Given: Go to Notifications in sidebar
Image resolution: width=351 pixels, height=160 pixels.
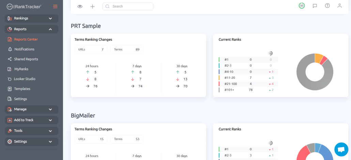Looking at the screenshot, I should pos(25,49).
